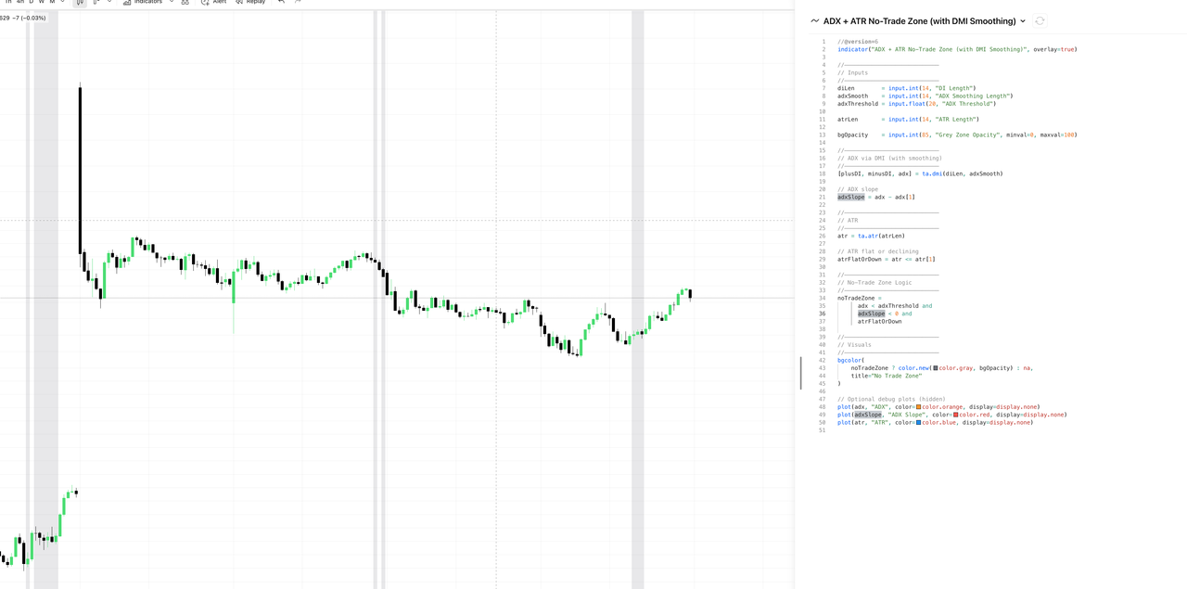Open the Indicators dialog

coord(142,2)
